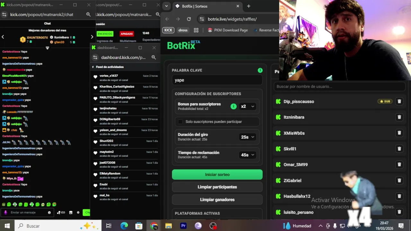Open File Explorer from taskbar
Screen dimensions: 411x231
[x=169, y=226]
